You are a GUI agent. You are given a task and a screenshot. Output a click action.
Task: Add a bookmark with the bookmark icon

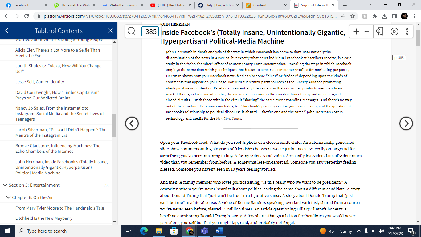click(380, 31)
